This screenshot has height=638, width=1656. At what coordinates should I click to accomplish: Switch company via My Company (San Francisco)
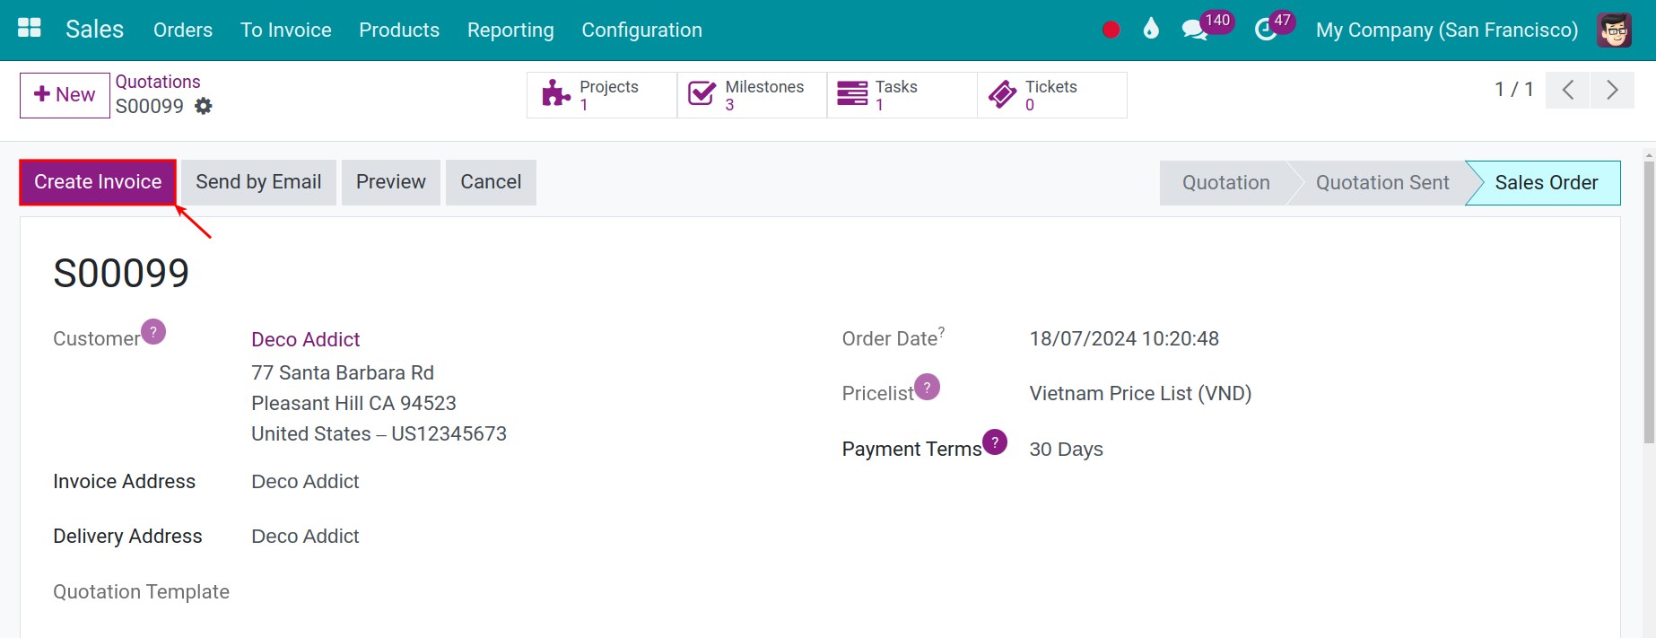[1446, 30]
